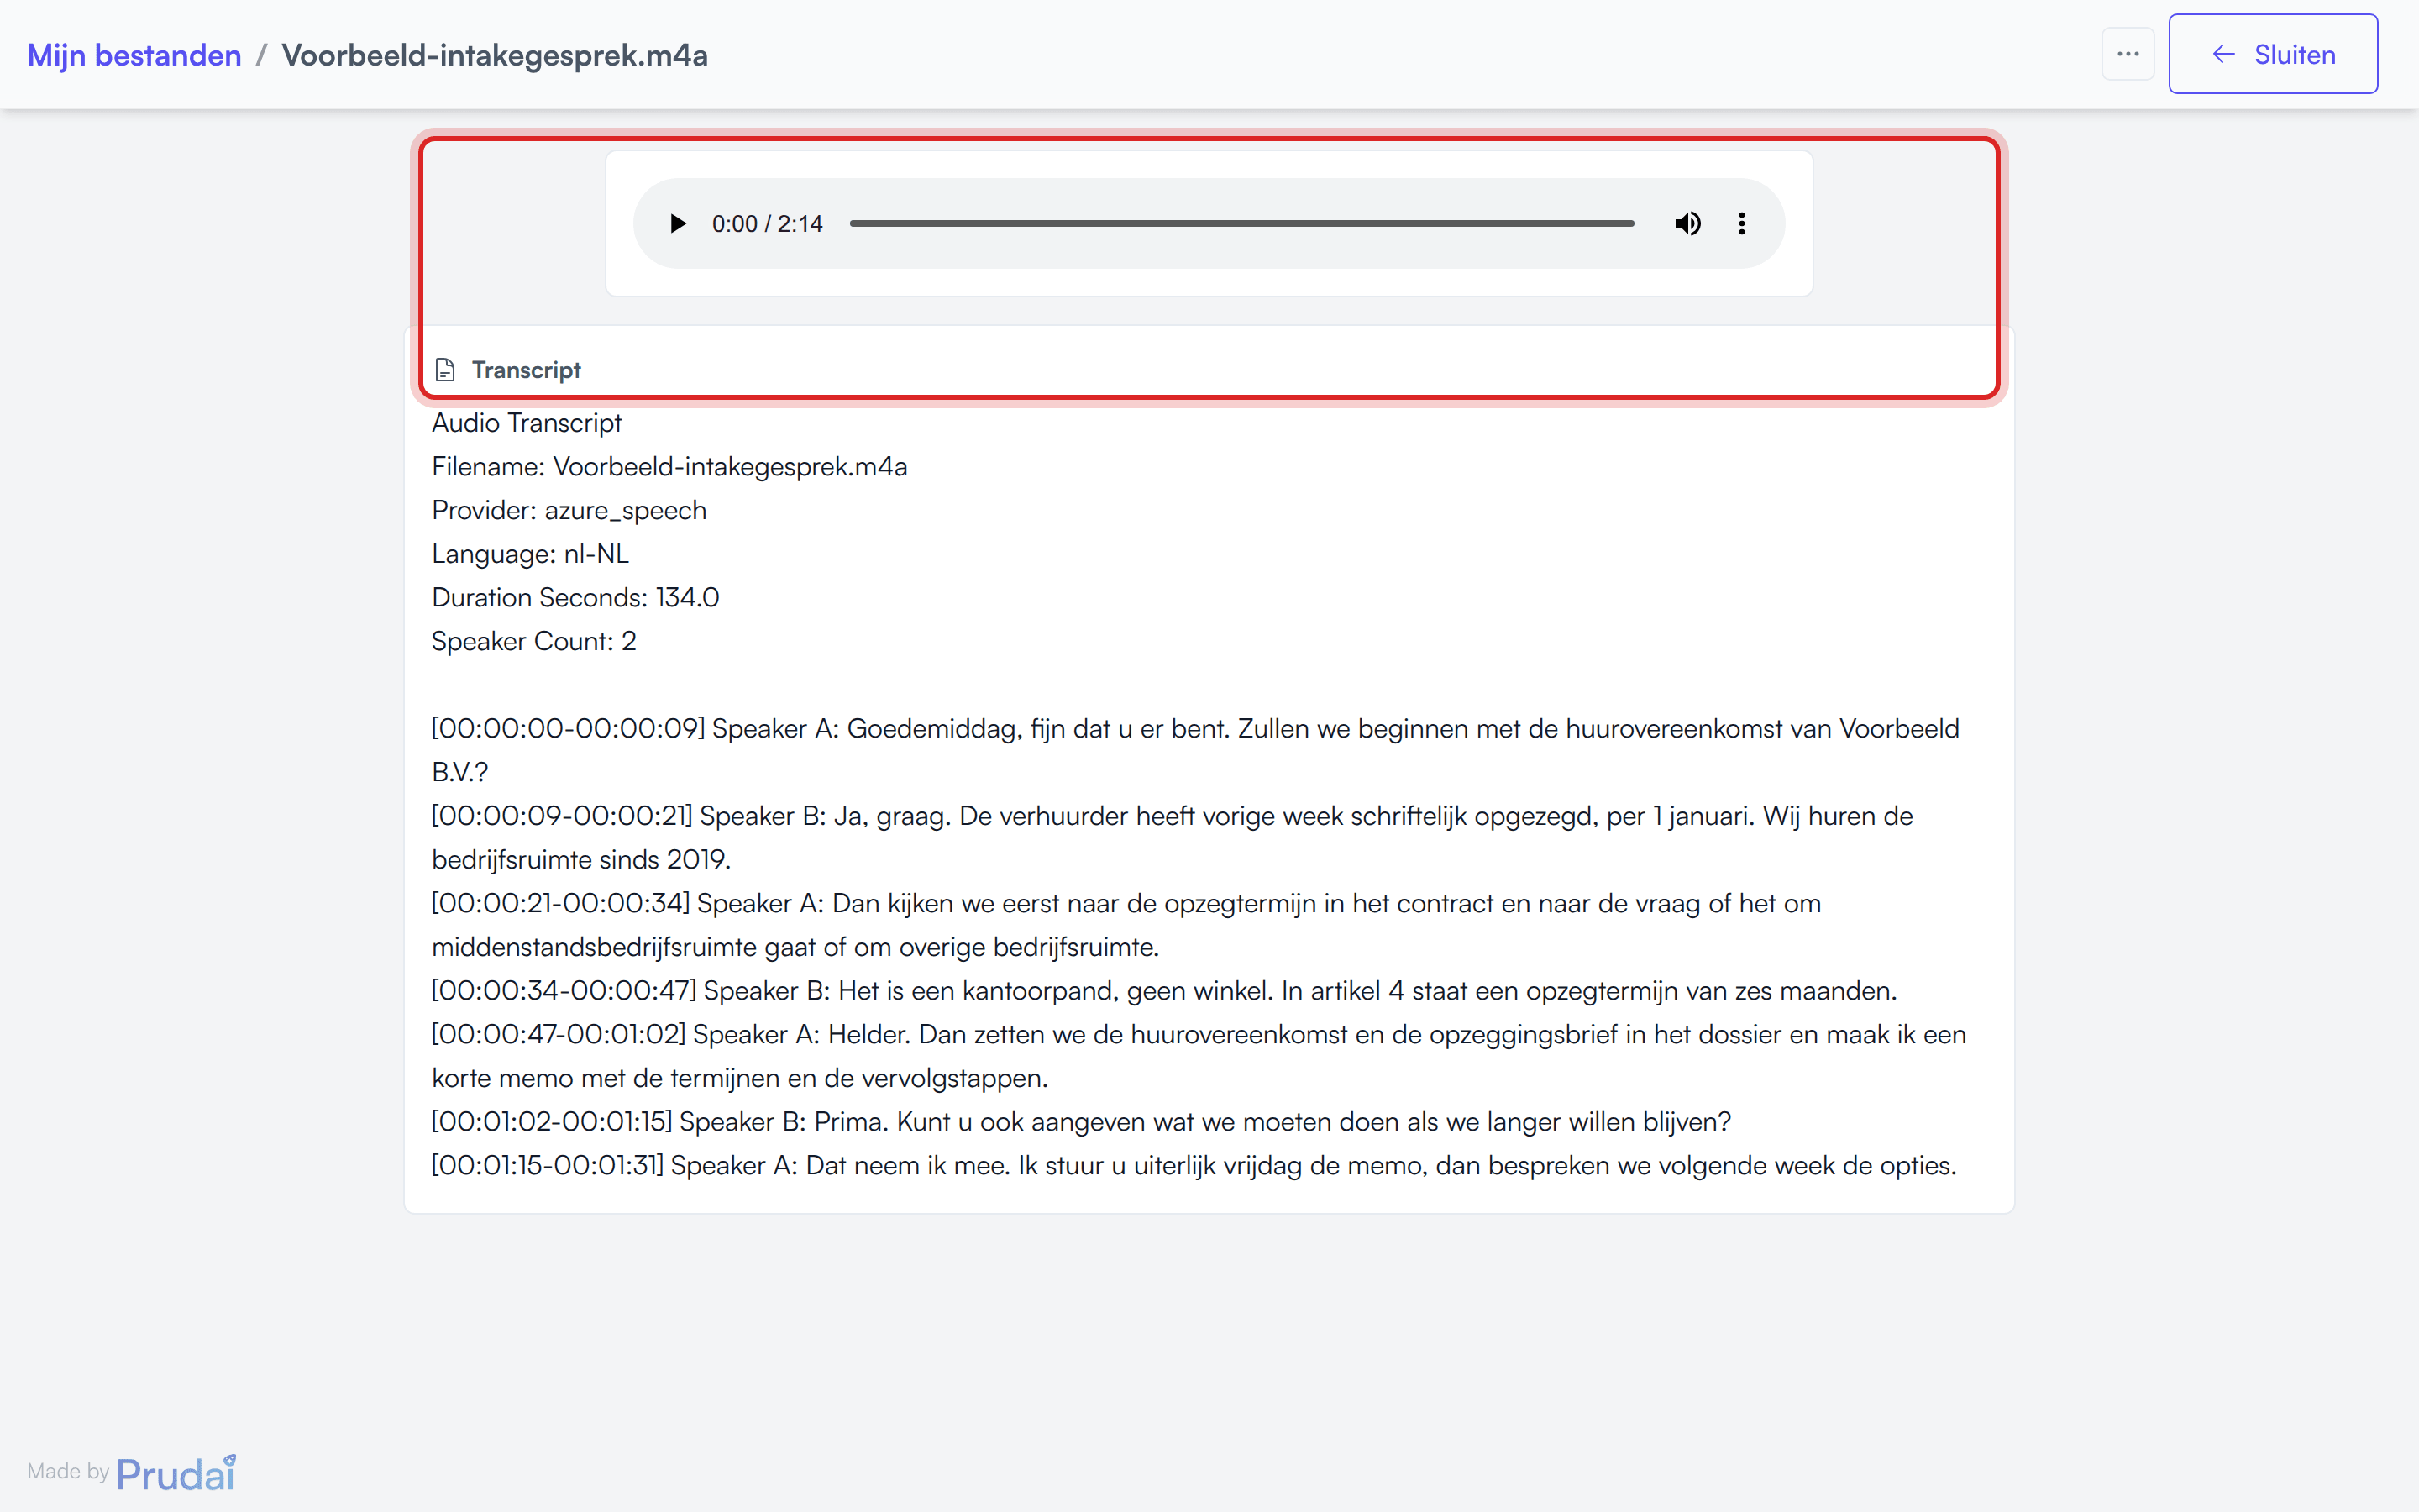Seek on the audio progress bar
This screenshot has width=2419, height=1512.
coord(1241,223)
